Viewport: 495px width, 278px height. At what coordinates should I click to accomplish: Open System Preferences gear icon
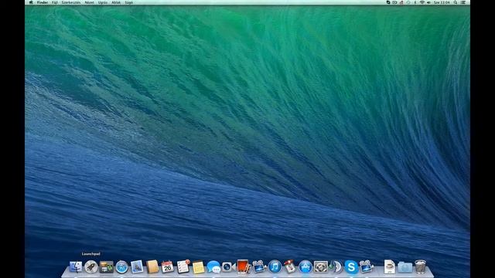(x=320, y=267)
